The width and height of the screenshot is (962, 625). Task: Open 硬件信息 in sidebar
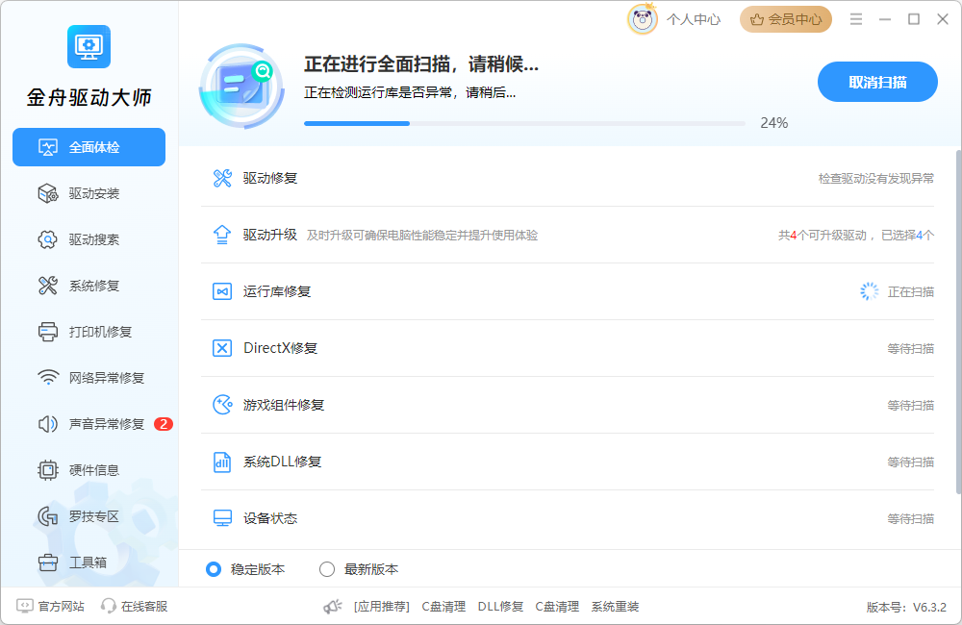click(89, 470)
